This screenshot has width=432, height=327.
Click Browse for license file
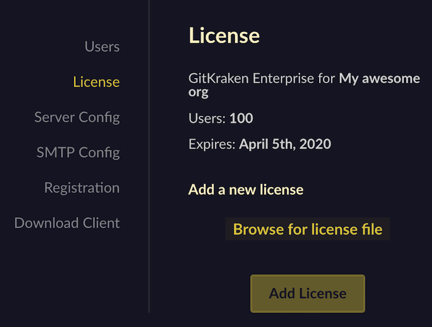[x=307, y=229]
